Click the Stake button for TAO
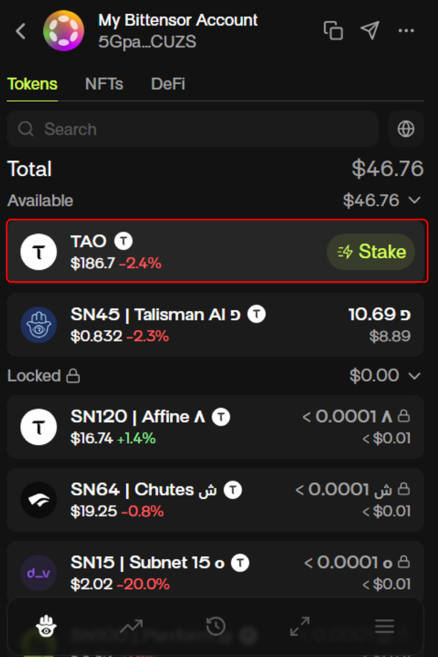 [x=371, y=252]
